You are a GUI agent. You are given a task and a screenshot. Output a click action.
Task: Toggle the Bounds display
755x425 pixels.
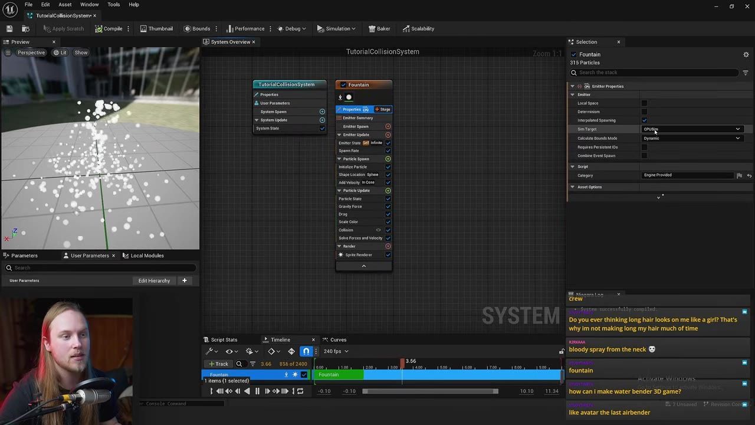click(196, 28)
